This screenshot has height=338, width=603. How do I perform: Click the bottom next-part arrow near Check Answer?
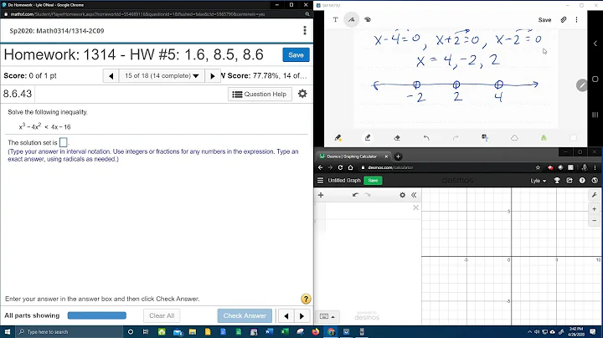click(301, 315)
